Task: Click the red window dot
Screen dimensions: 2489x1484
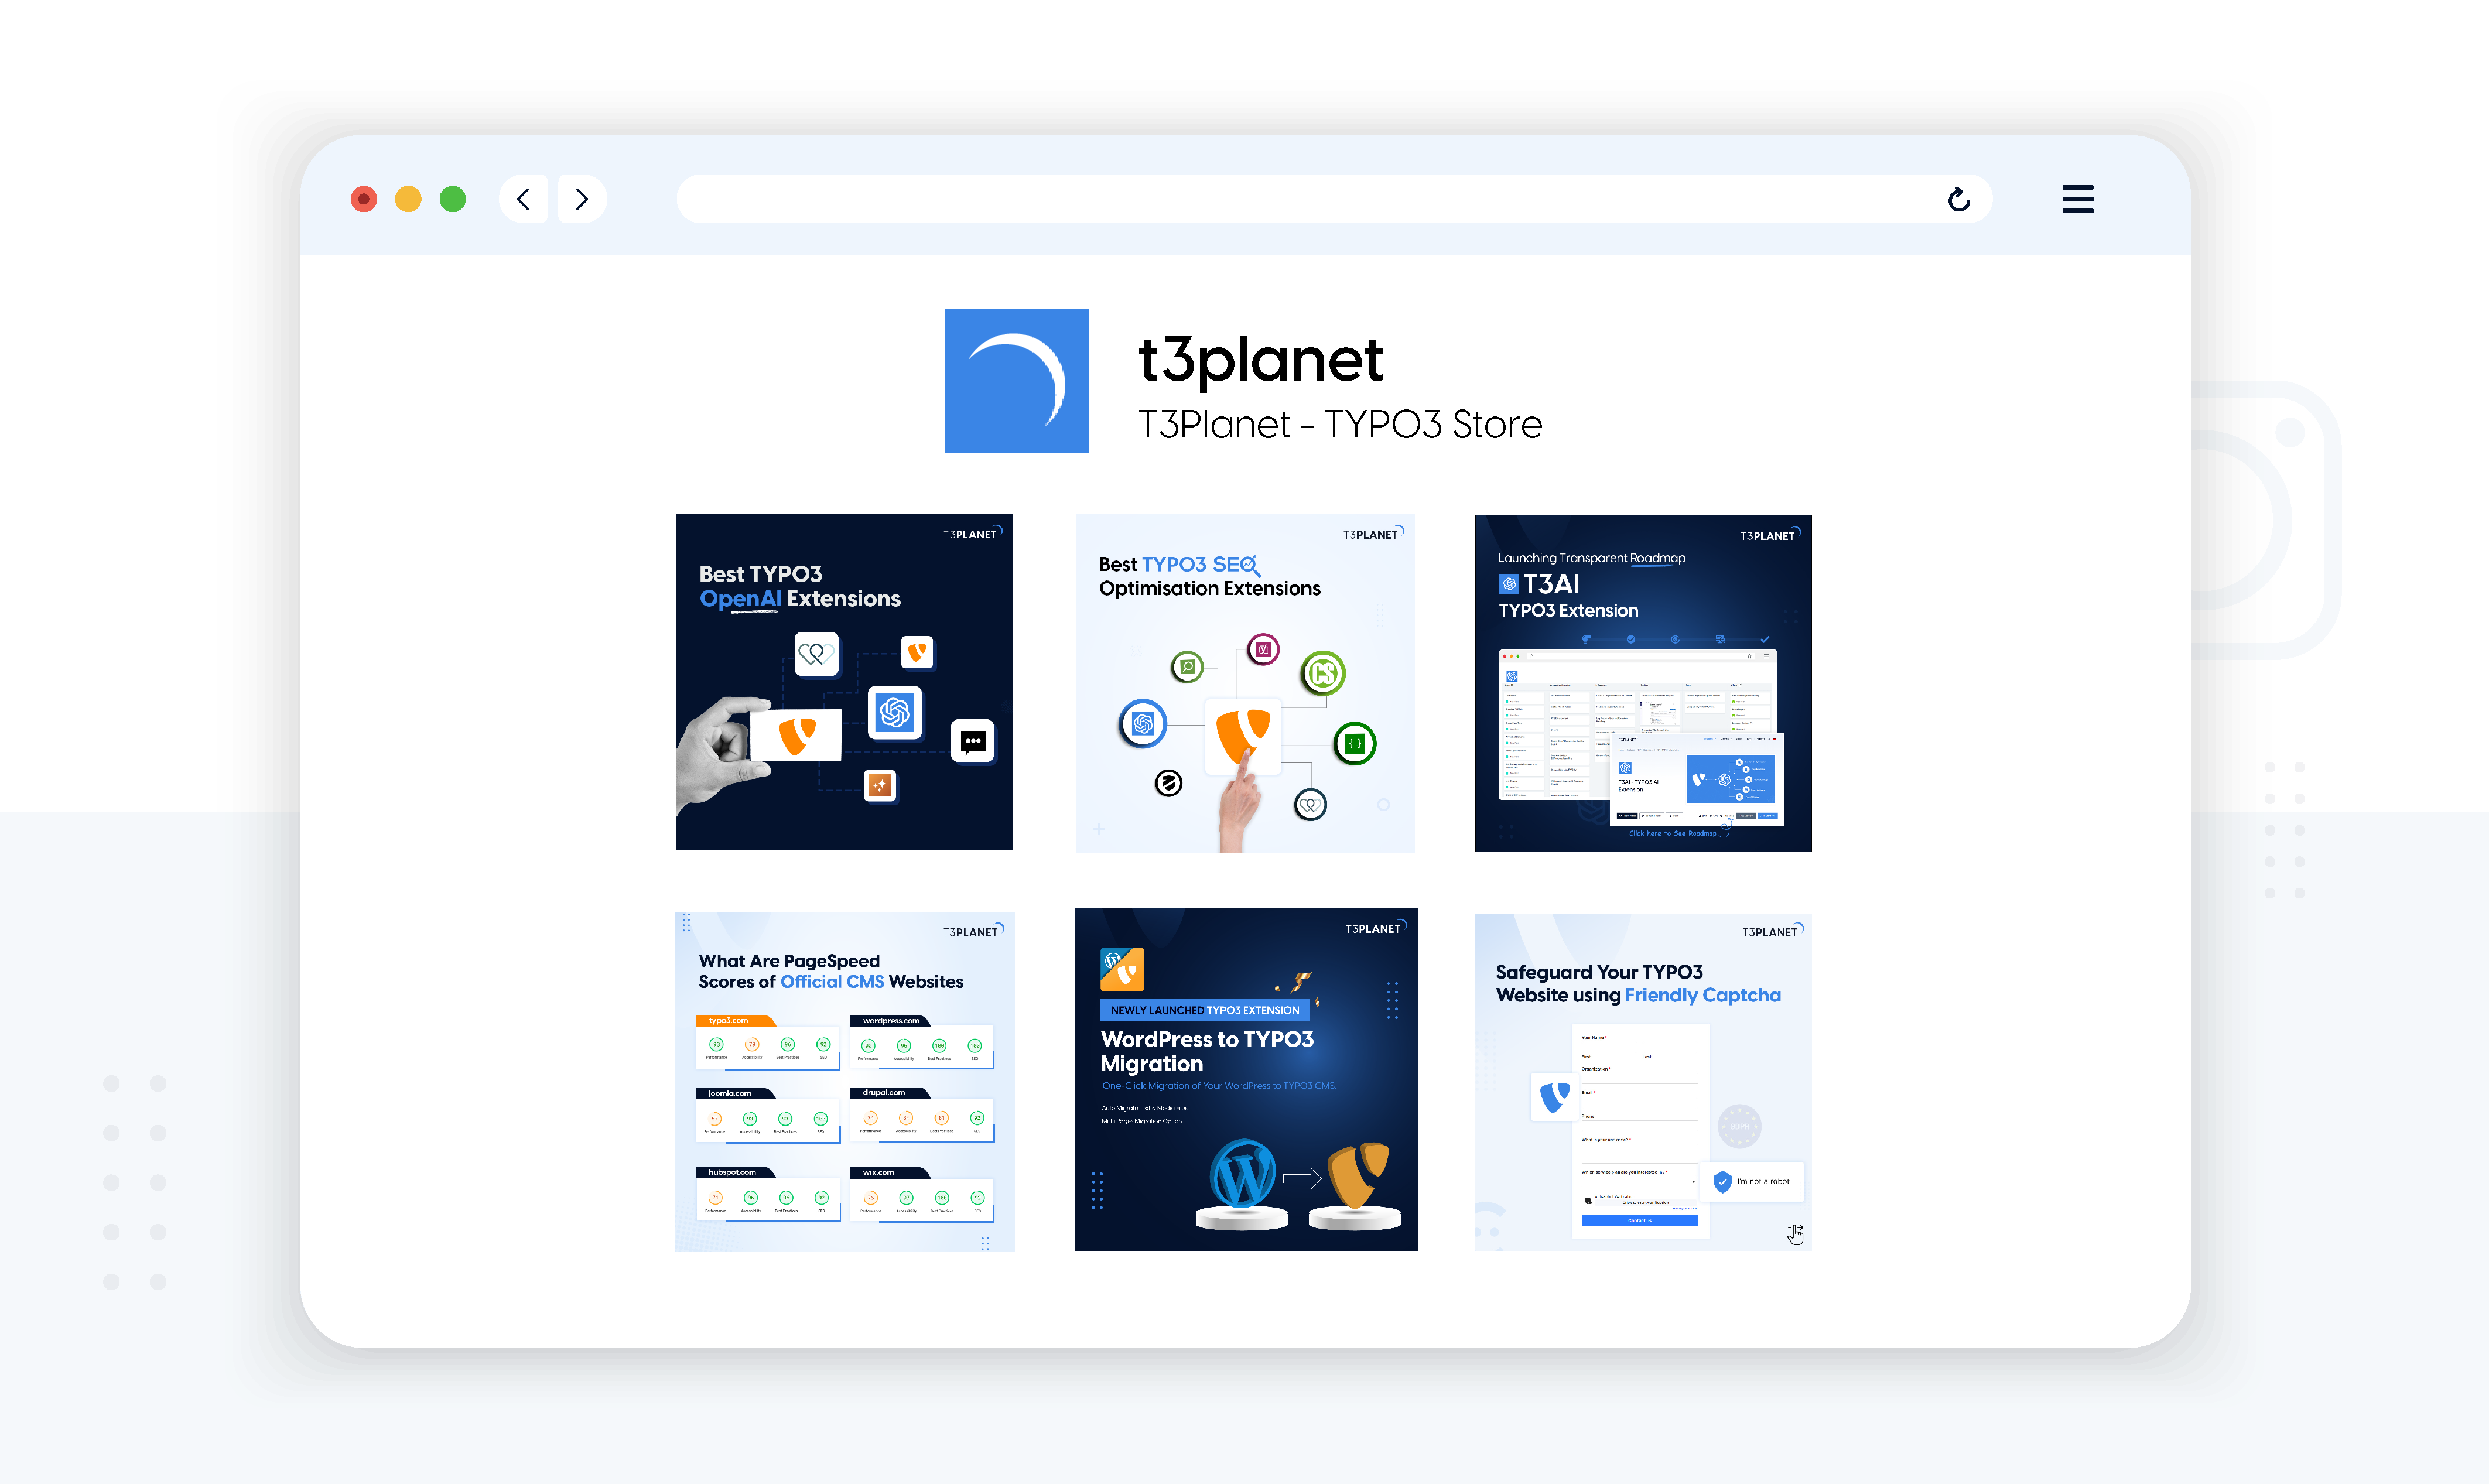Action: 364,199
